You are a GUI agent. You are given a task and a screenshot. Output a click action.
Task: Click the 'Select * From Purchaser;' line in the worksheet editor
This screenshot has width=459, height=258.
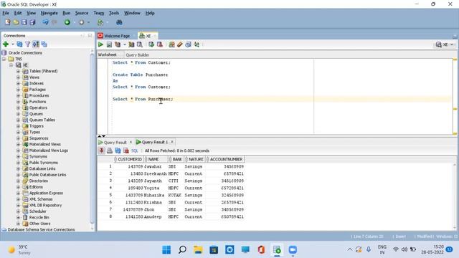click(x=143, y=99)
